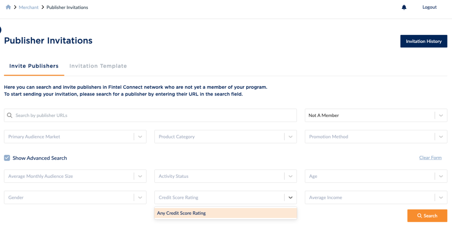This screenshot has width=452, height=226.
Task: Open the Activity Status dropdown
Action: coord(290,176)
